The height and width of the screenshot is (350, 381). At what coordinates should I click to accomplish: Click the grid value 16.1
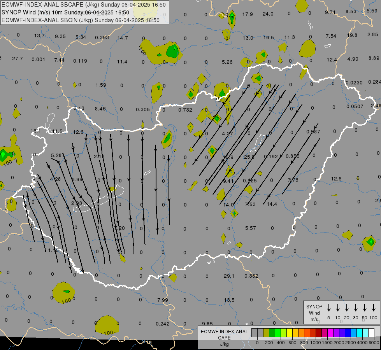point(36,131)
